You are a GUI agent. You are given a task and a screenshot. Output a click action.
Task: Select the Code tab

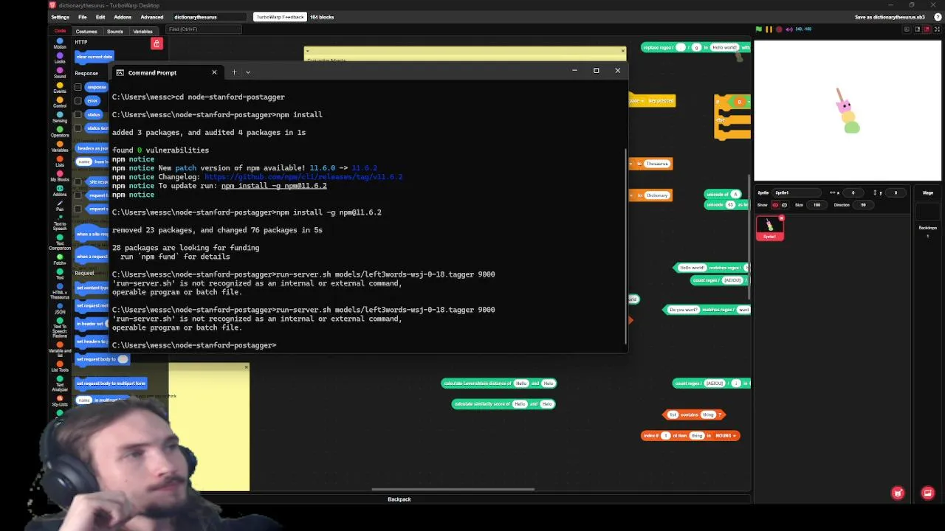[60, 32]
